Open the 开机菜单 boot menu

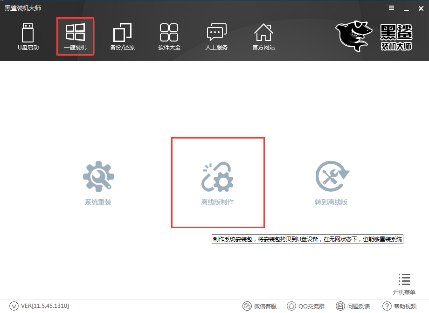404,284
